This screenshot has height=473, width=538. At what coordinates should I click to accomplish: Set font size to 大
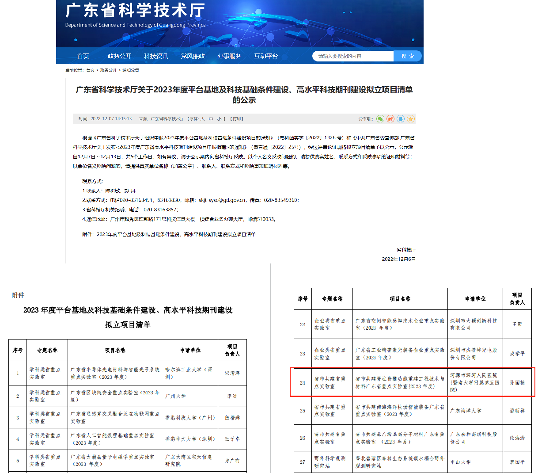[203, 119]
